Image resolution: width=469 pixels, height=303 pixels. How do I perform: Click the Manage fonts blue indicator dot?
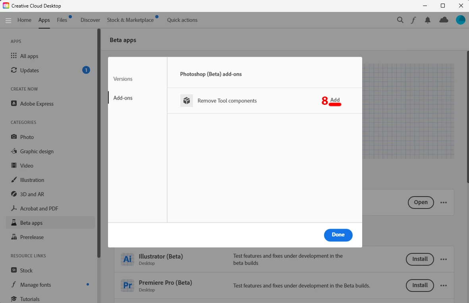[88, 284]
